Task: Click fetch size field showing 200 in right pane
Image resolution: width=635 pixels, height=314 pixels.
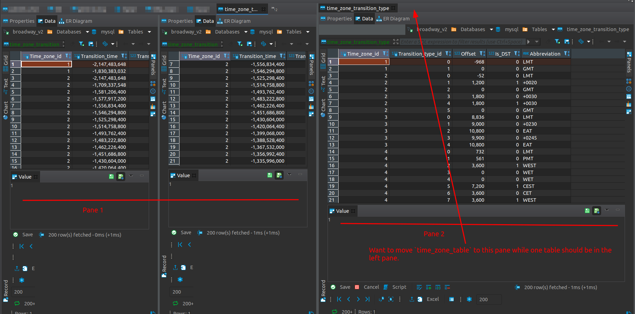Action: coord(489,299)
